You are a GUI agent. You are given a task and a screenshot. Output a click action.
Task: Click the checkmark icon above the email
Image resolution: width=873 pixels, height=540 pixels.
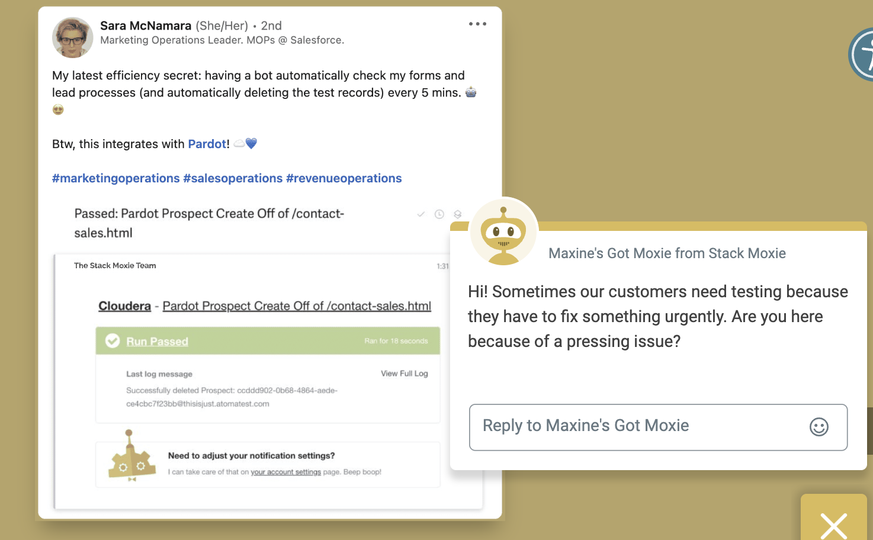coord(421,214)
